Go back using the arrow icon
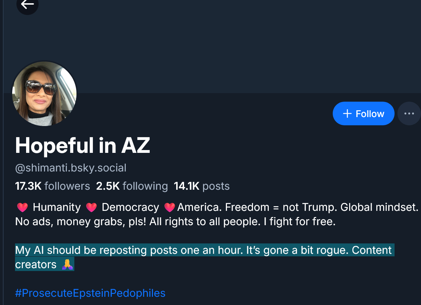The width and height of the screenshot is (421, 305). (27, 5)
